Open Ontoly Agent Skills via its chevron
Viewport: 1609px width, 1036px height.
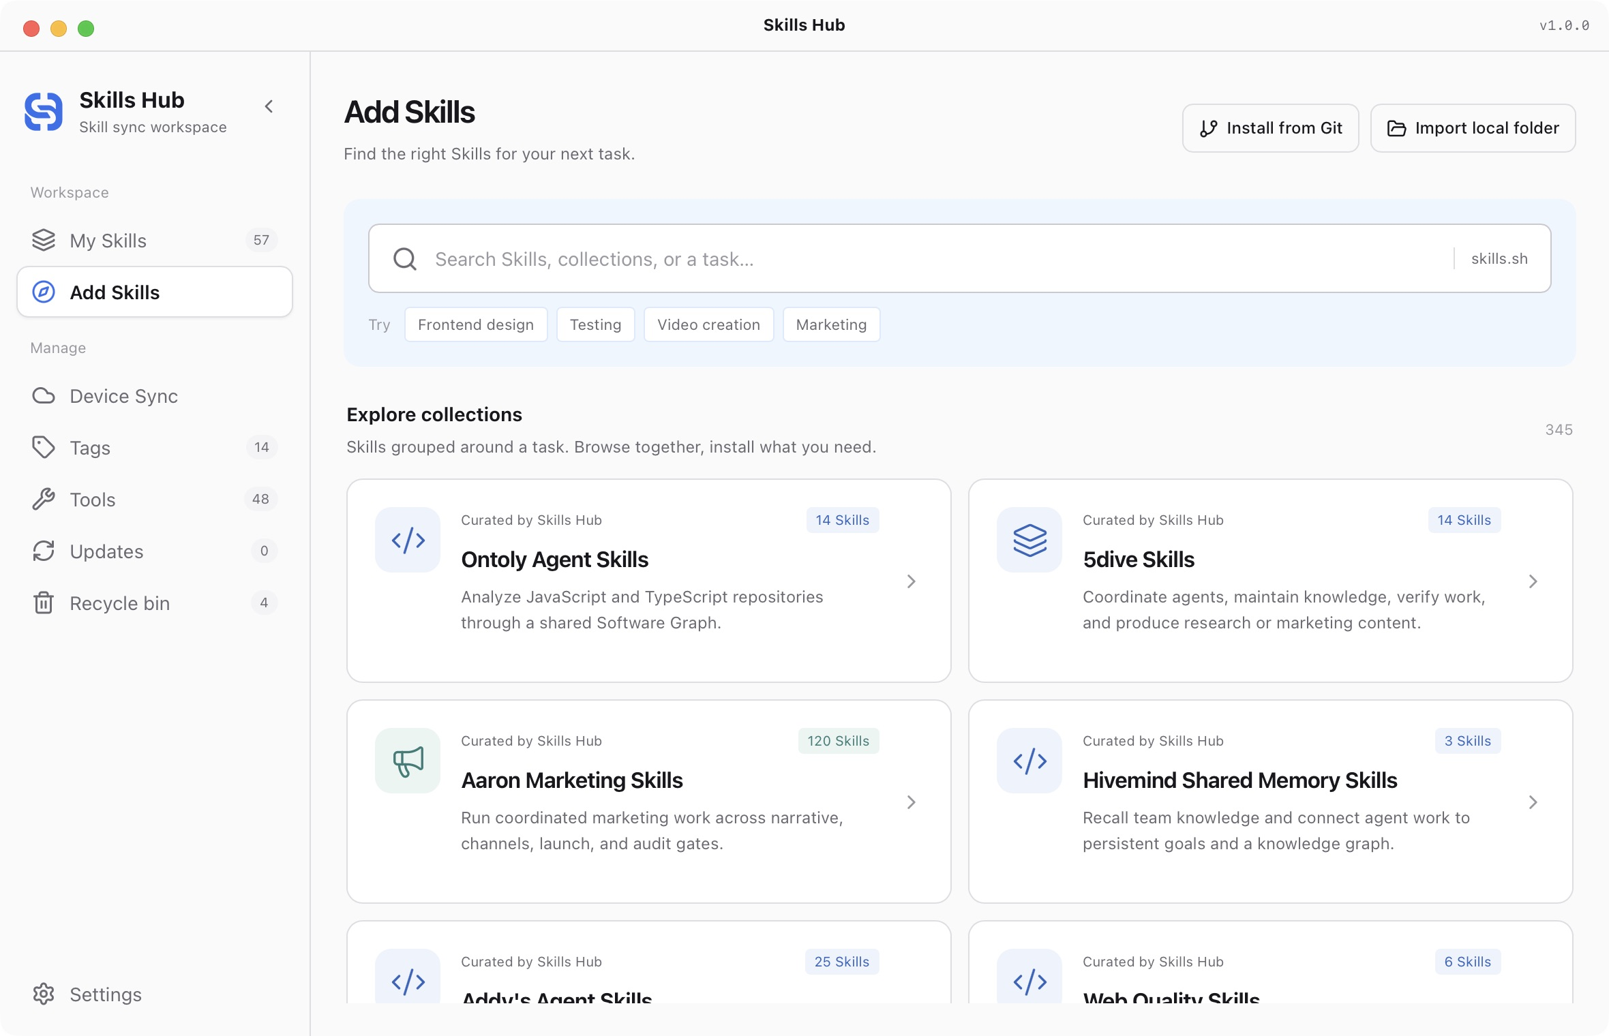coord(911,581)
